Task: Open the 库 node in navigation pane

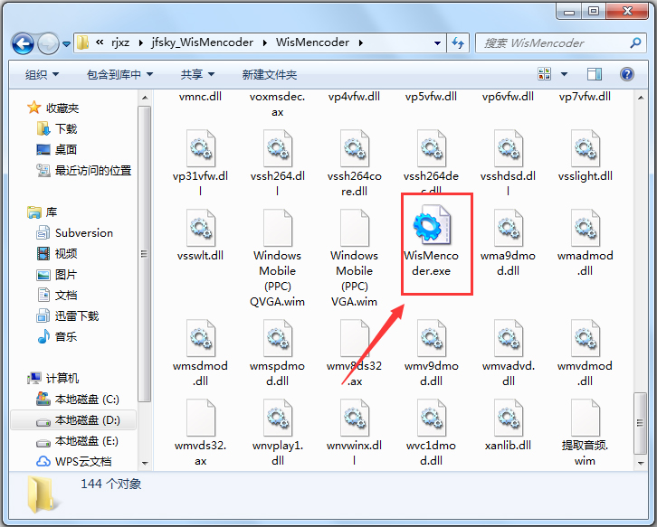Action: tap(42, 212)
